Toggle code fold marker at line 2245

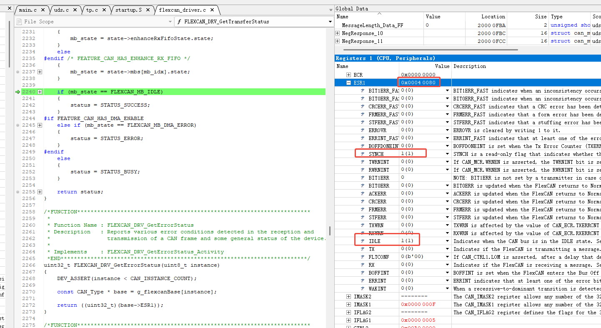tap(40, 125)
